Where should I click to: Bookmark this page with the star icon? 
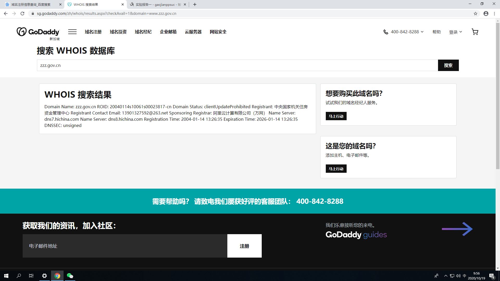coord(476,14)
